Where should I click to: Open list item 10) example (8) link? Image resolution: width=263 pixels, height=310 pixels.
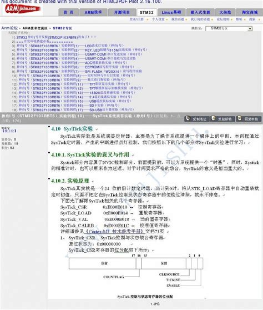tap(77, 76)
